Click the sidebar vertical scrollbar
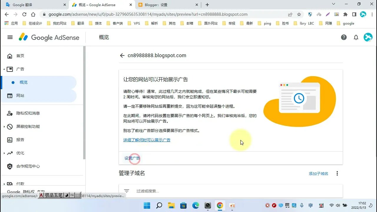The height and width of the screenshot is (212, 377). (84, 103)
